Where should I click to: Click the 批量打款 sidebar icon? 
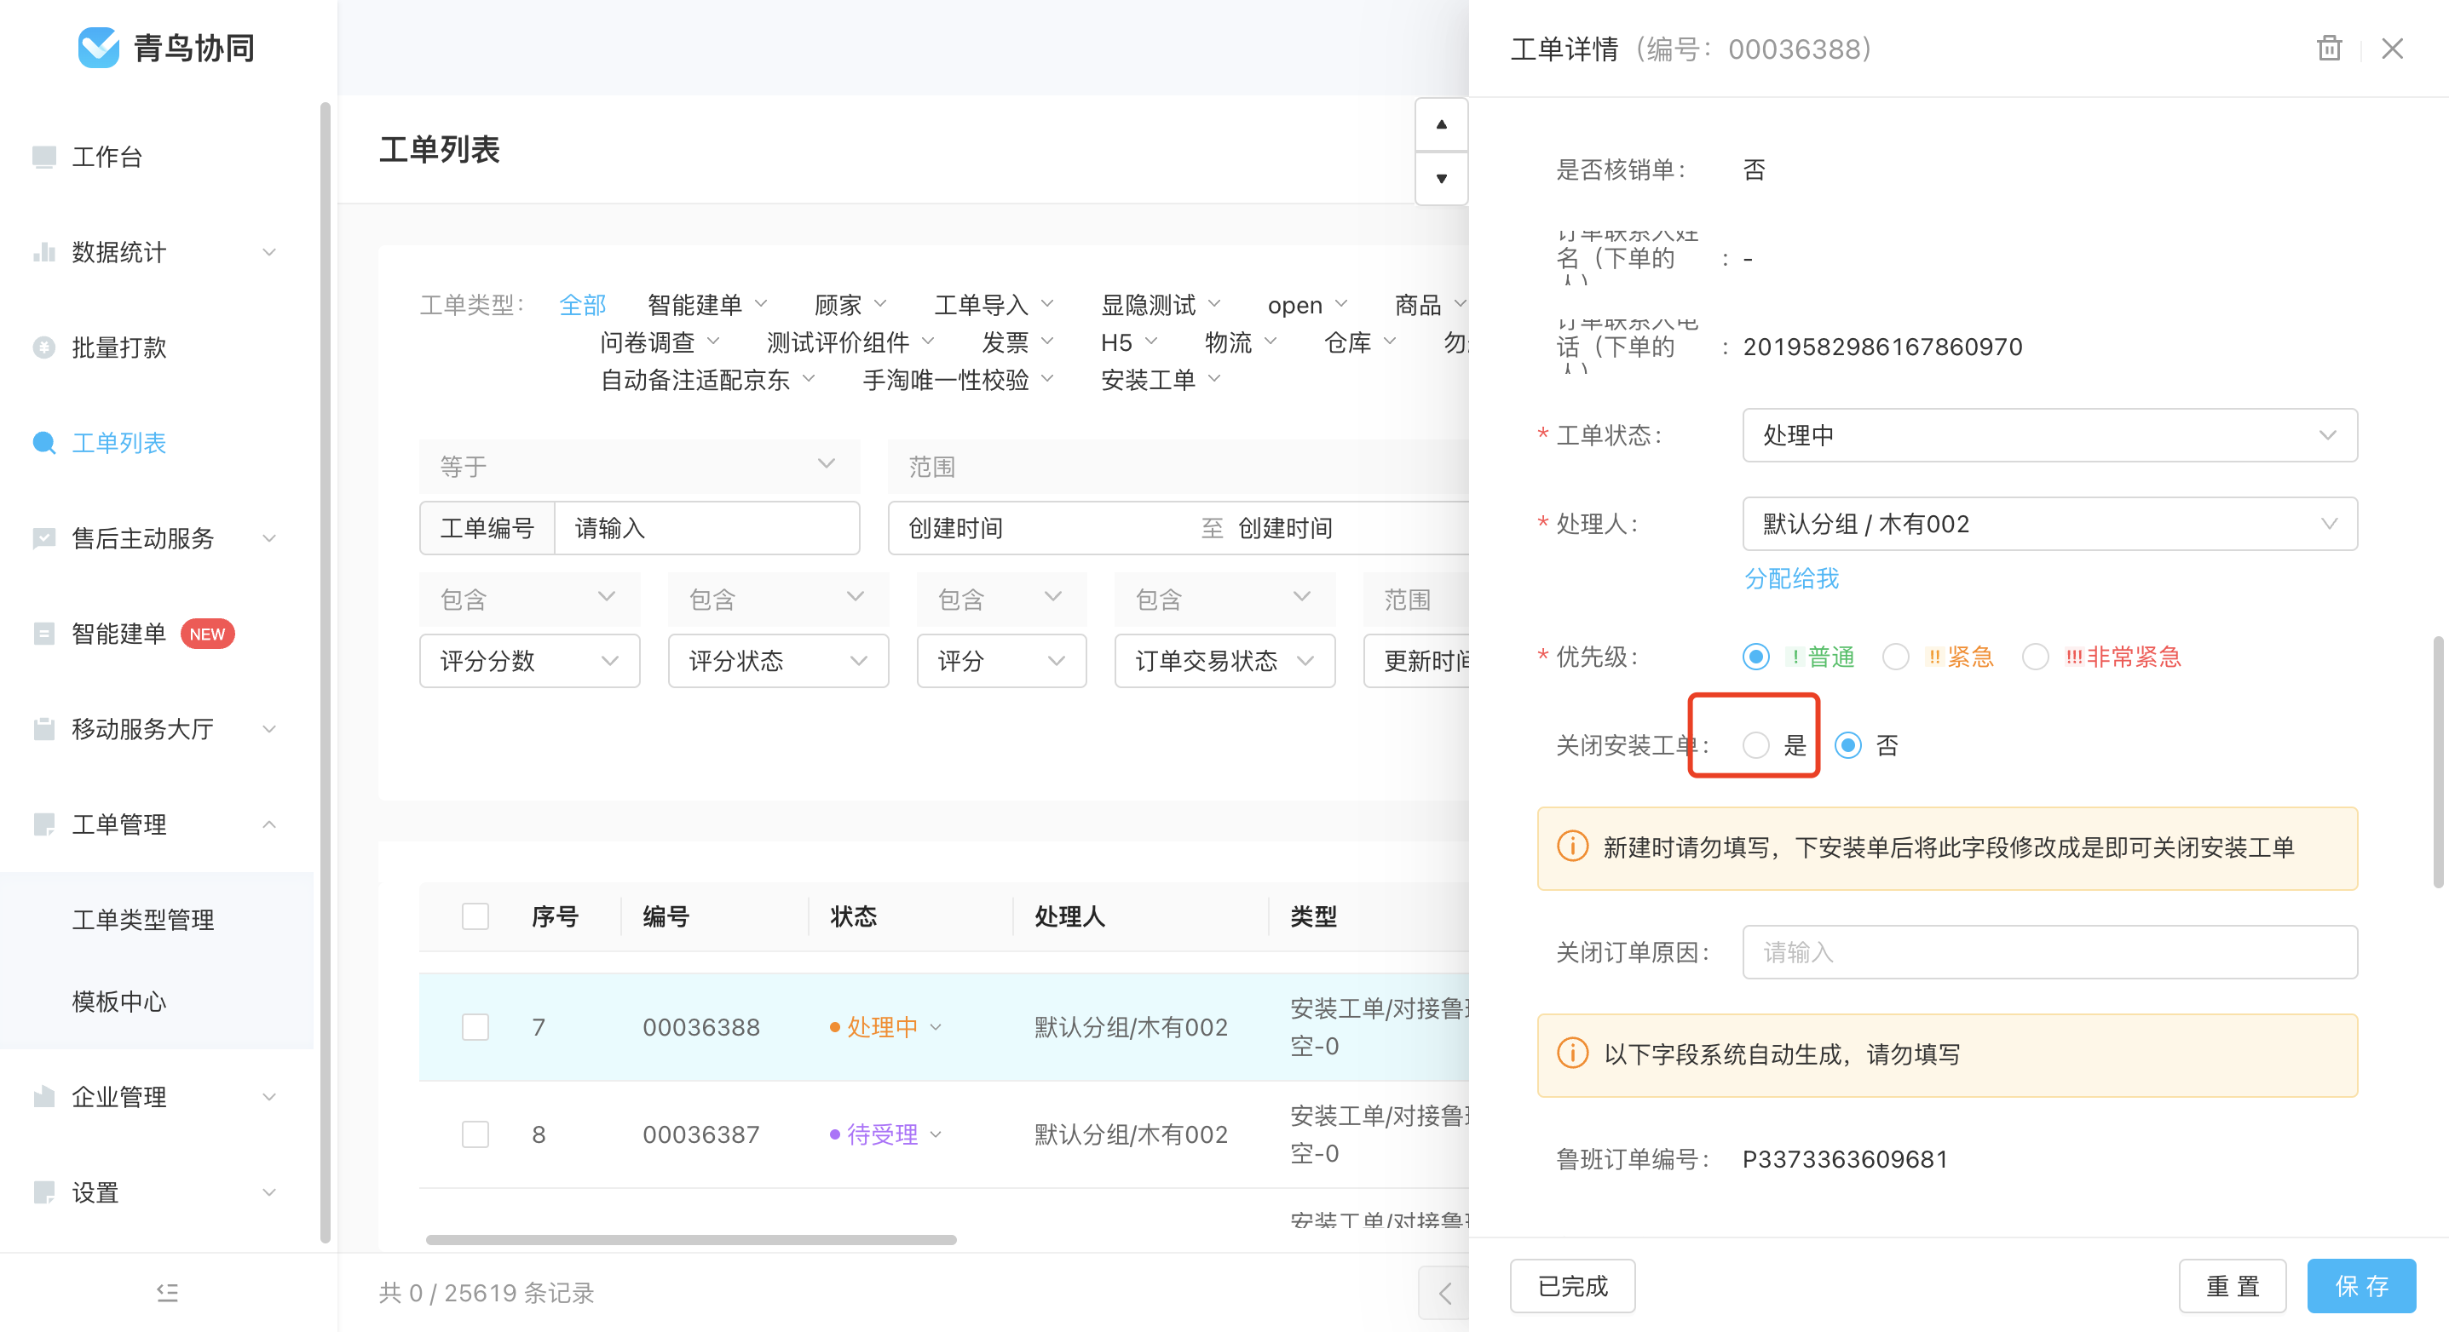tap(43, 347)
